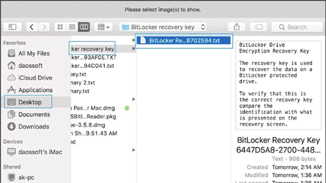Toggle the sidebar visibility button
Screen dimensions: 326x183
click(x=12, y=27)
